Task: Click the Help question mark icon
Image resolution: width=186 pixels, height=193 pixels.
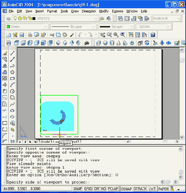Action: [x=153, y=35]
